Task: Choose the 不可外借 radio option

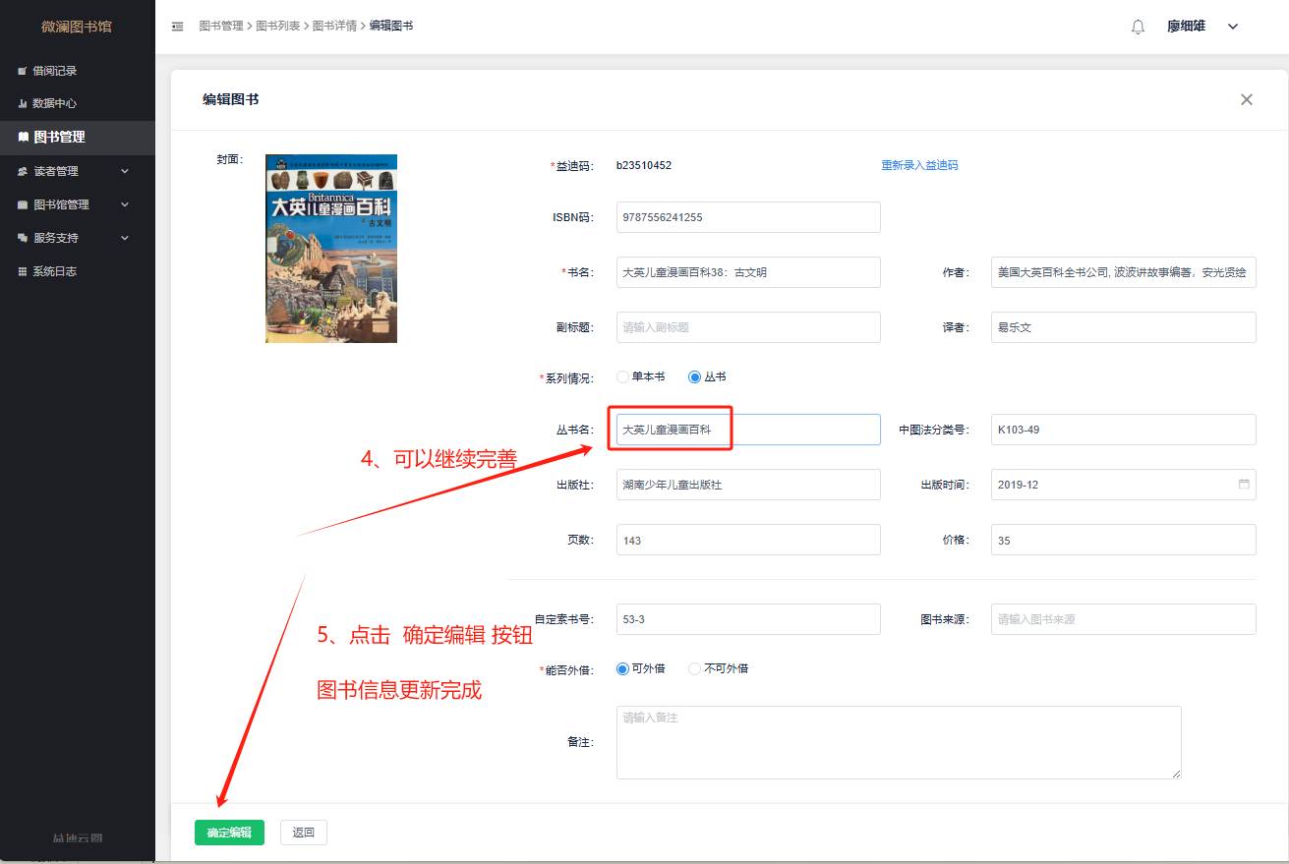Action: click(695, 668)
